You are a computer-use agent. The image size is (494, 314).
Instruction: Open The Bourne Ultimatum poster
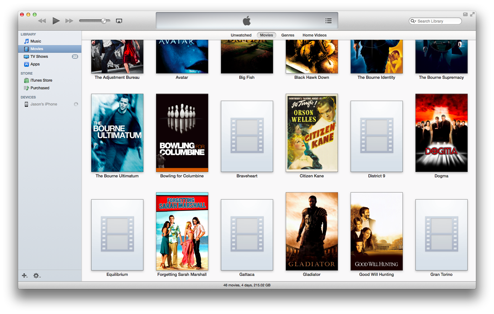117,133
